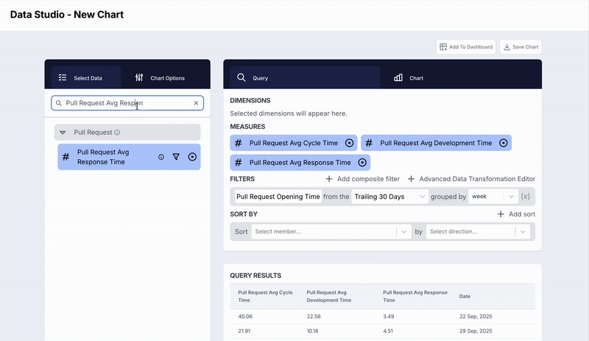Click Pull Request Avg Cycle Time column header

coord(265,296)
